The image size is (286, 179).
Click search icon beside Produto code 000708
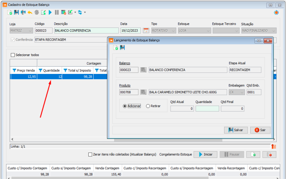tap(143, 92)
